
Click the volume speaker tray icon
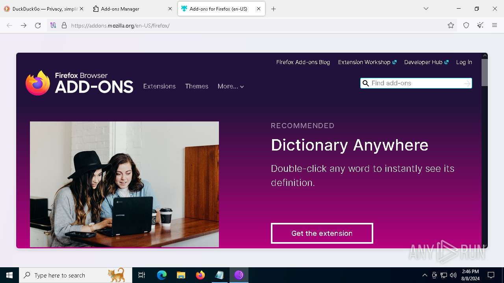coord(453,275)
